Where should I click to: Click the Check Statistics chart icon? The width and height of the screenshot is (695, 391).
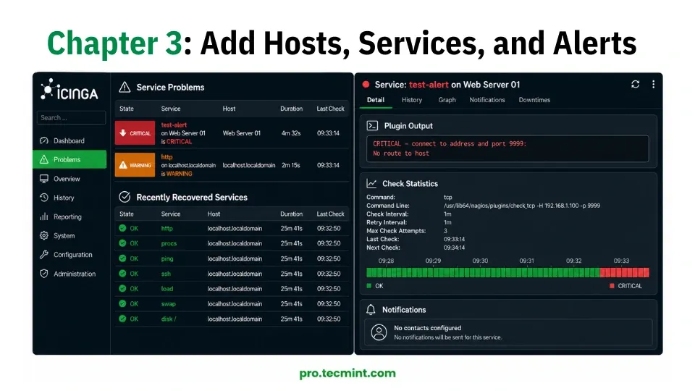[x=371, y=183]
